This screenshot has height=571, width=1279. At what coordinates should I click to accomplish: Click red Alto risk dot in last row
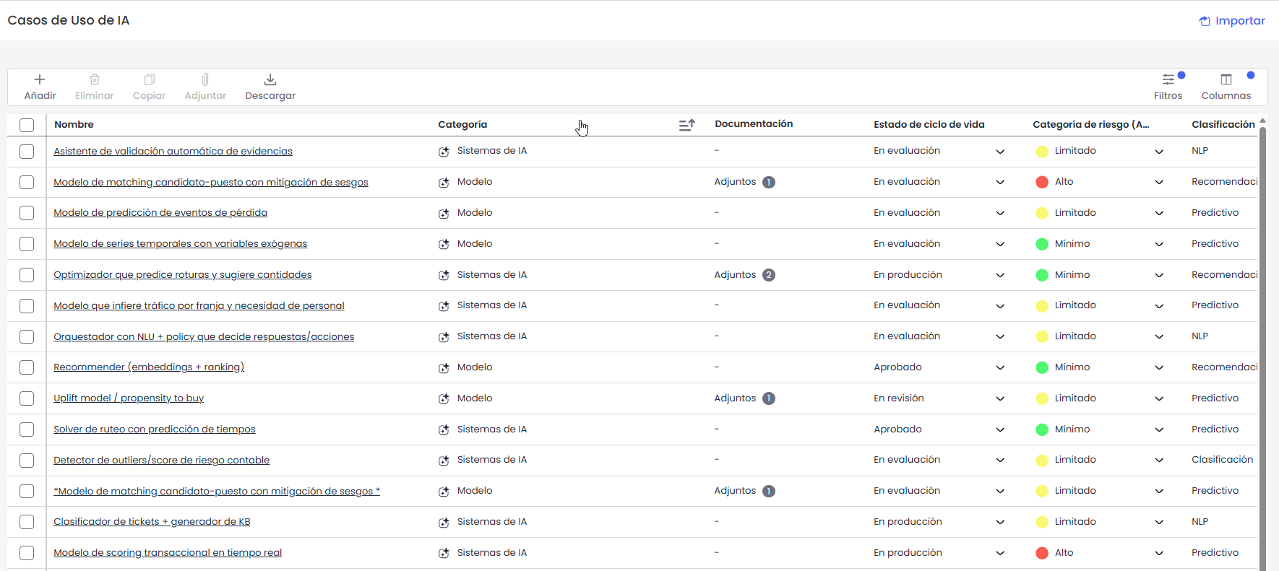(x=1042, y=553)
